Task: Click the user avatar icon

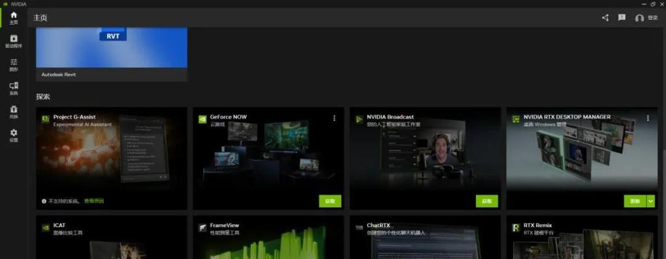Action: [639, 18]
